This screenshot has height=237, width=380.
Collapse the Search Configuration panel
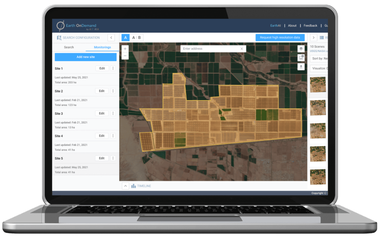click(111, 38)
